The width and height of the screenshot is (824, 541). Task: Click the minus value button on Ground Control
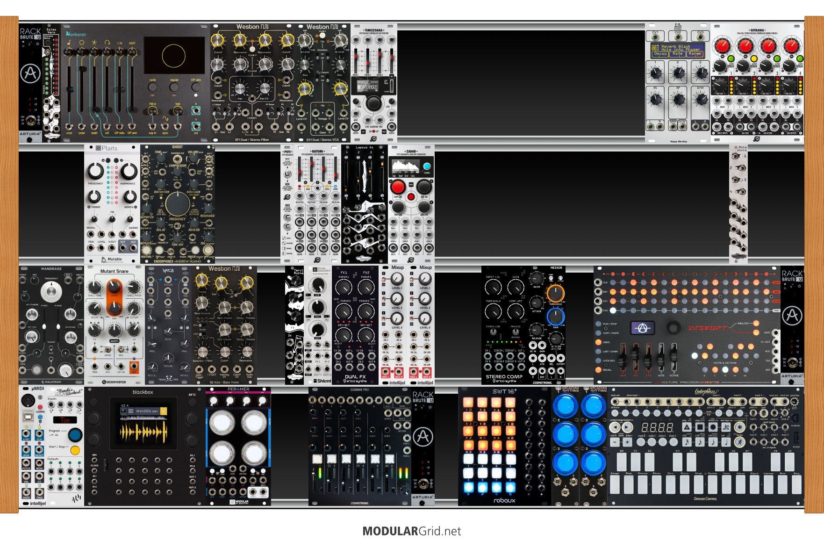[615, 442]
